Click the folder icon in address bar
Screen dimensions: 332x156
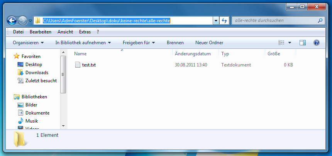[38, 20]
